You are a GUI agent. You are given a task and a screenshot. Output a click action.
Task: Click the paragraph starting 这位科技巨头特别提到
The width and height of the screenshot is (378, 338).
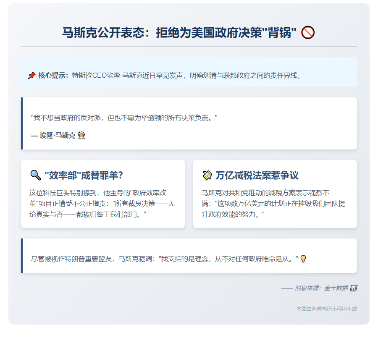102,204
